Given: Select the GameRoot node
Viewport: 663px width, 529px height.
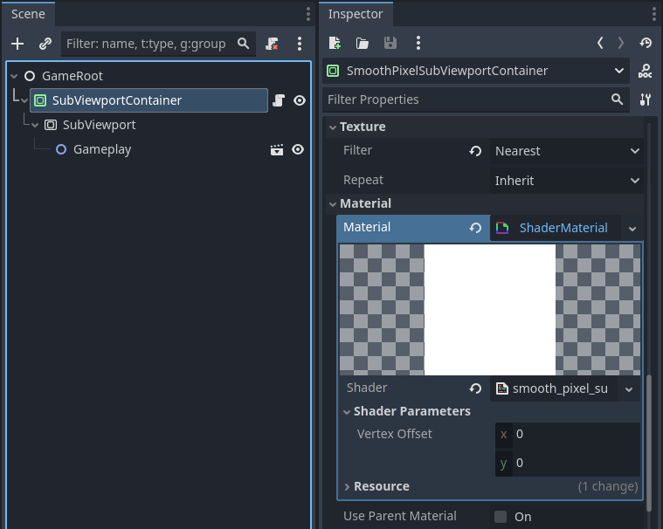Looking at the screenshot, I should coord(73,76).
